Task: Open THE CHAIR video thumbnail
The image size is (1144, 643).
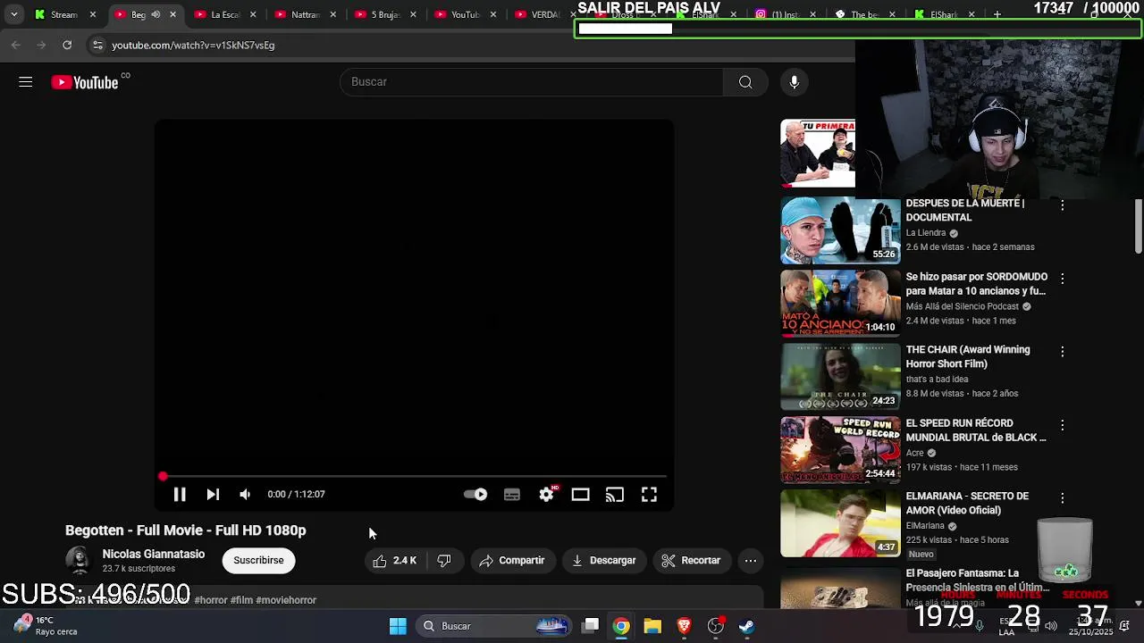Action: 840,377
